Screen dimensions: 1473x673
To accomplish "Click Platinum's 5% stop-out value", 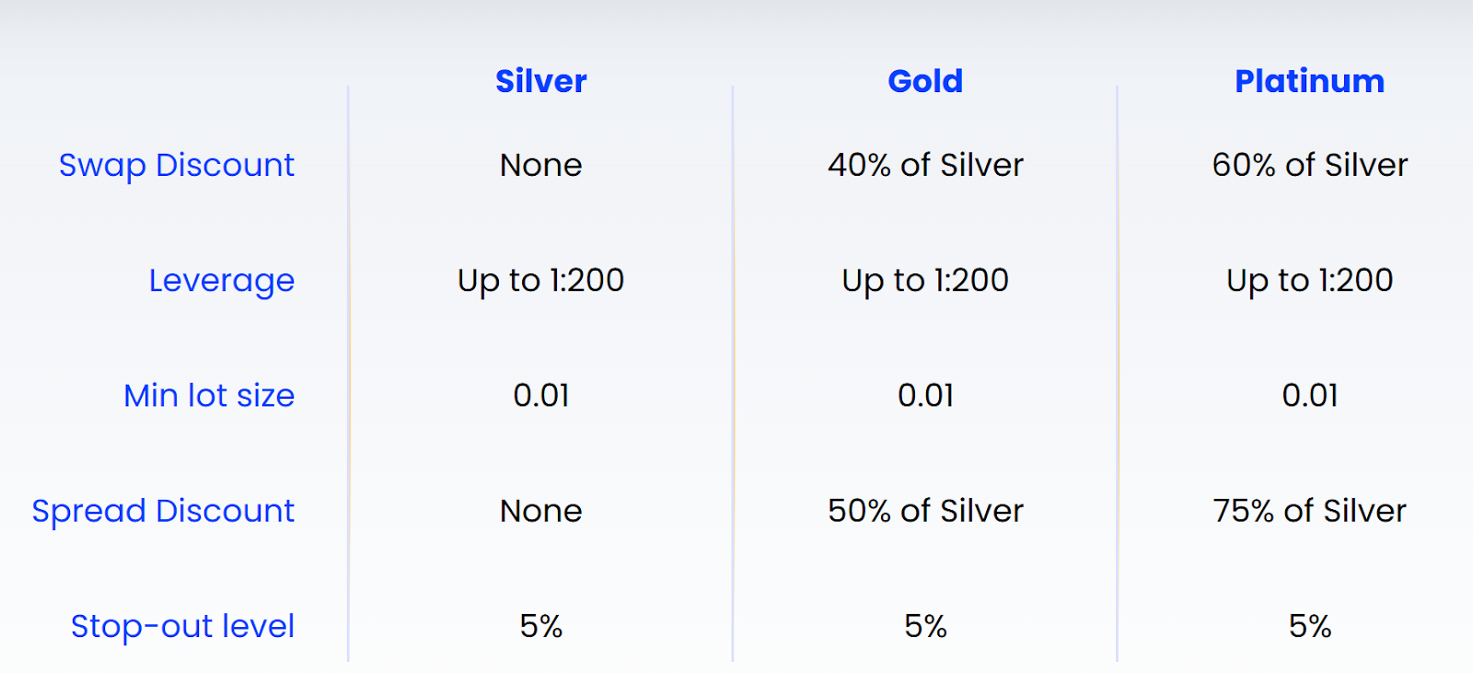I will pos(1309,626).
